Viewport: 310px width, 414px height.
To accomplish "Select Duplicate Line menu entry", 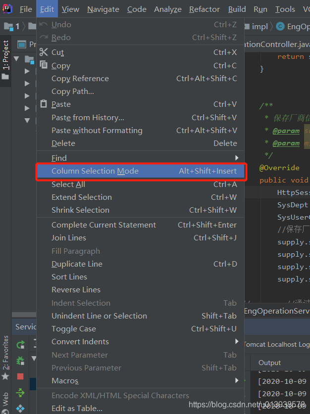I will [77, 264].
